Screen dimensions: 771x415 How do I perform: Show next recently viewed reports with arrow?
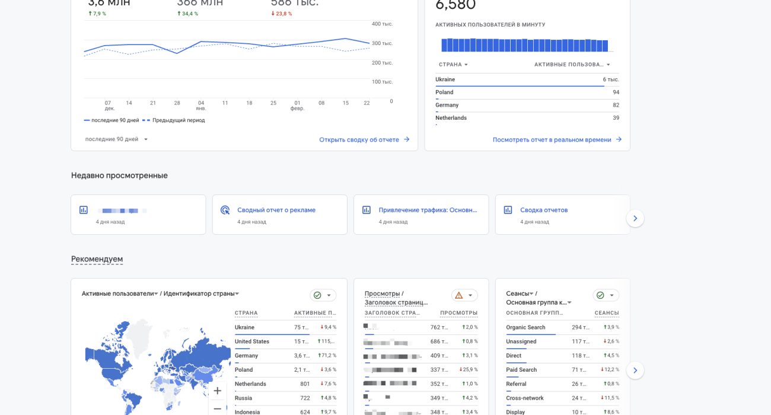635,219
